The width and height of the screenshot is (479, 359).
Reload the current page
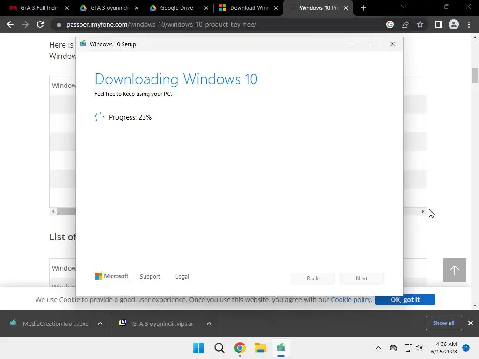click(x=40, y=24)
